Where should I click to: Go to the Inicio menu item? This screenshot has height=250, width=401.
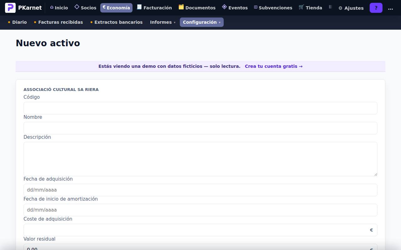click(x=59, y=8)
